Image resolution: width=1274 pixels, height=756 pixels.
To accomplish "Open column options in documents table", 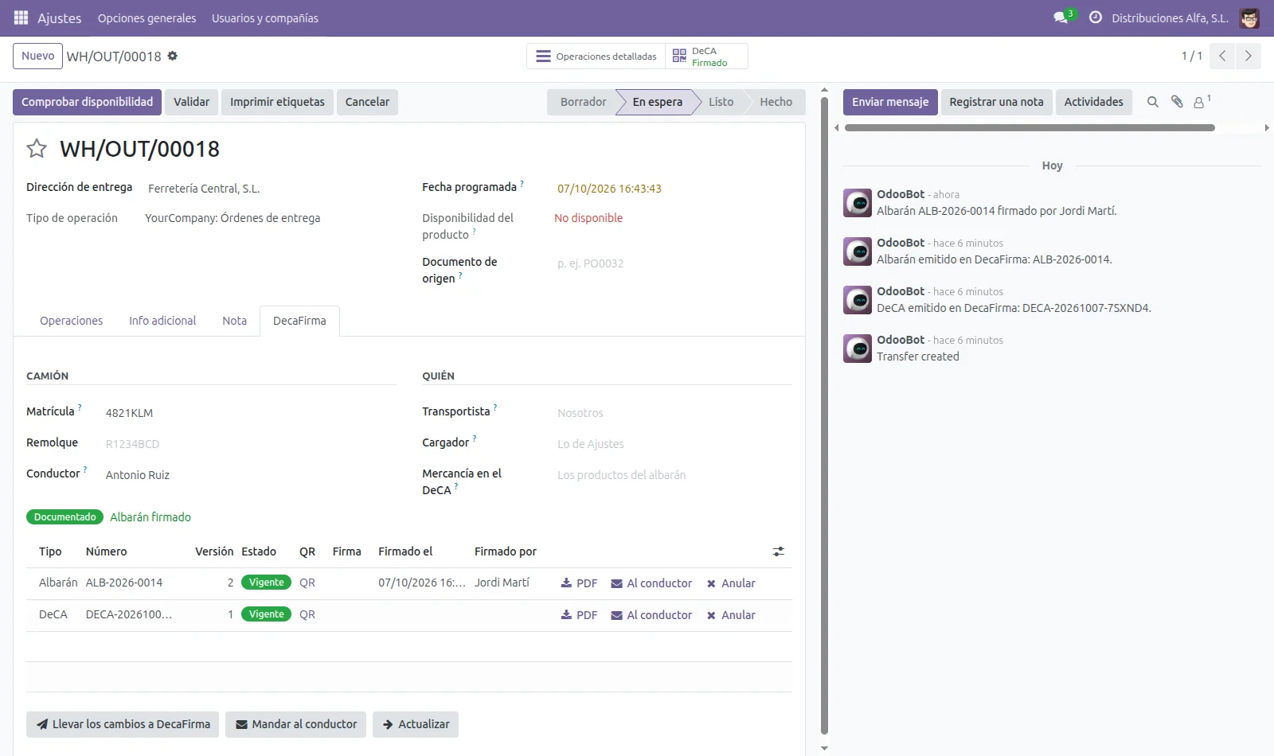I will [x=779, y=551].
